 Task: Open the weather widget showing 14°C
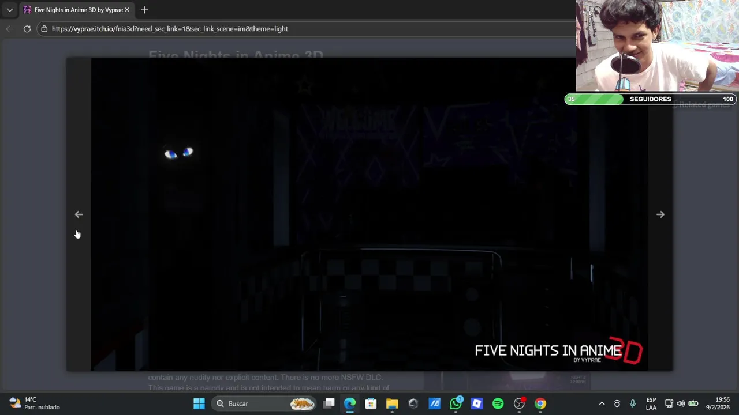coord(35,403)
